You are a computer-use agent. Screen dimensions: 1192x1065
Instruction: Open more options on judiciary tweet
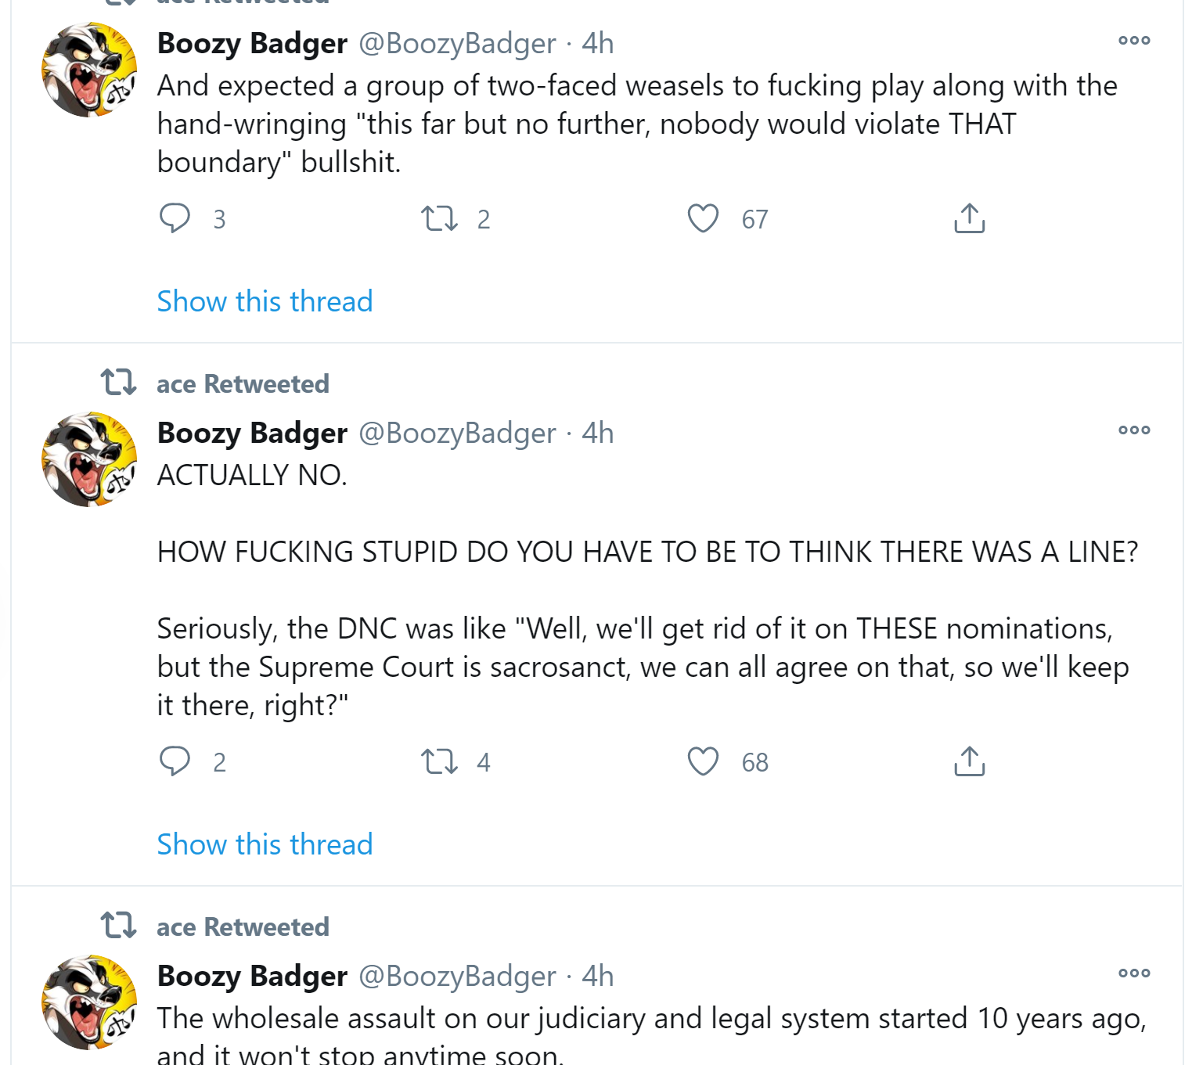click(1134, 973)
